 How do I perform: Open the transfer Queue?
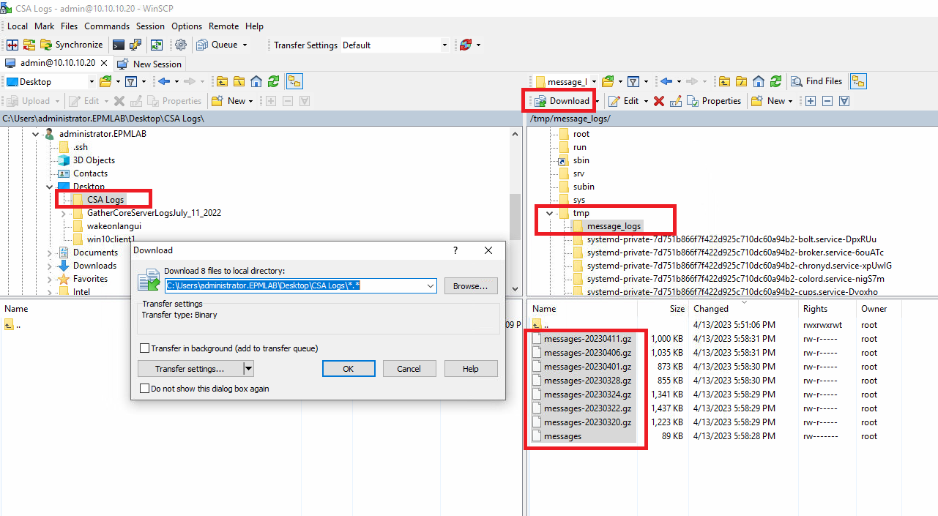[217, 45]
